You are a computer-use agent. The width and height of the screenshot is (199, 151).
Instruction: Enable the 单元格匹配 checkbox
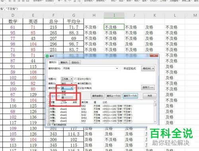click(x=76, y=83)
